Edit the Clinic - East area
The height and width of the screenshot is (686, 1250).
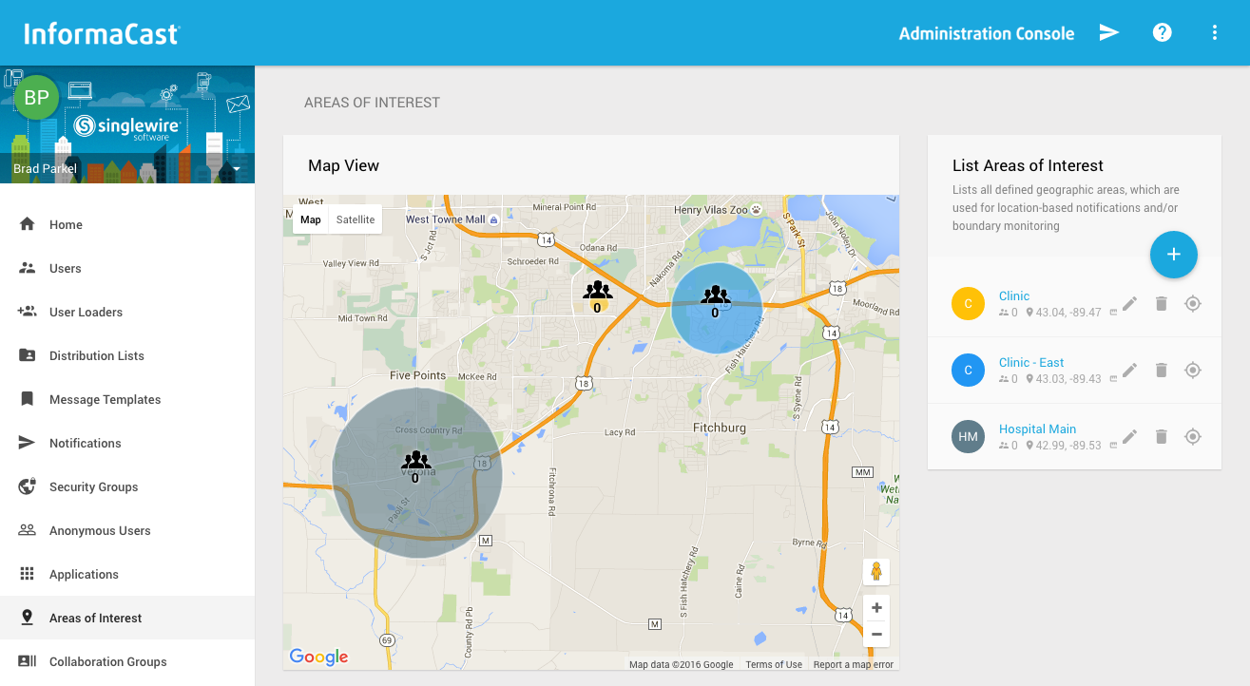point(1129,370)
